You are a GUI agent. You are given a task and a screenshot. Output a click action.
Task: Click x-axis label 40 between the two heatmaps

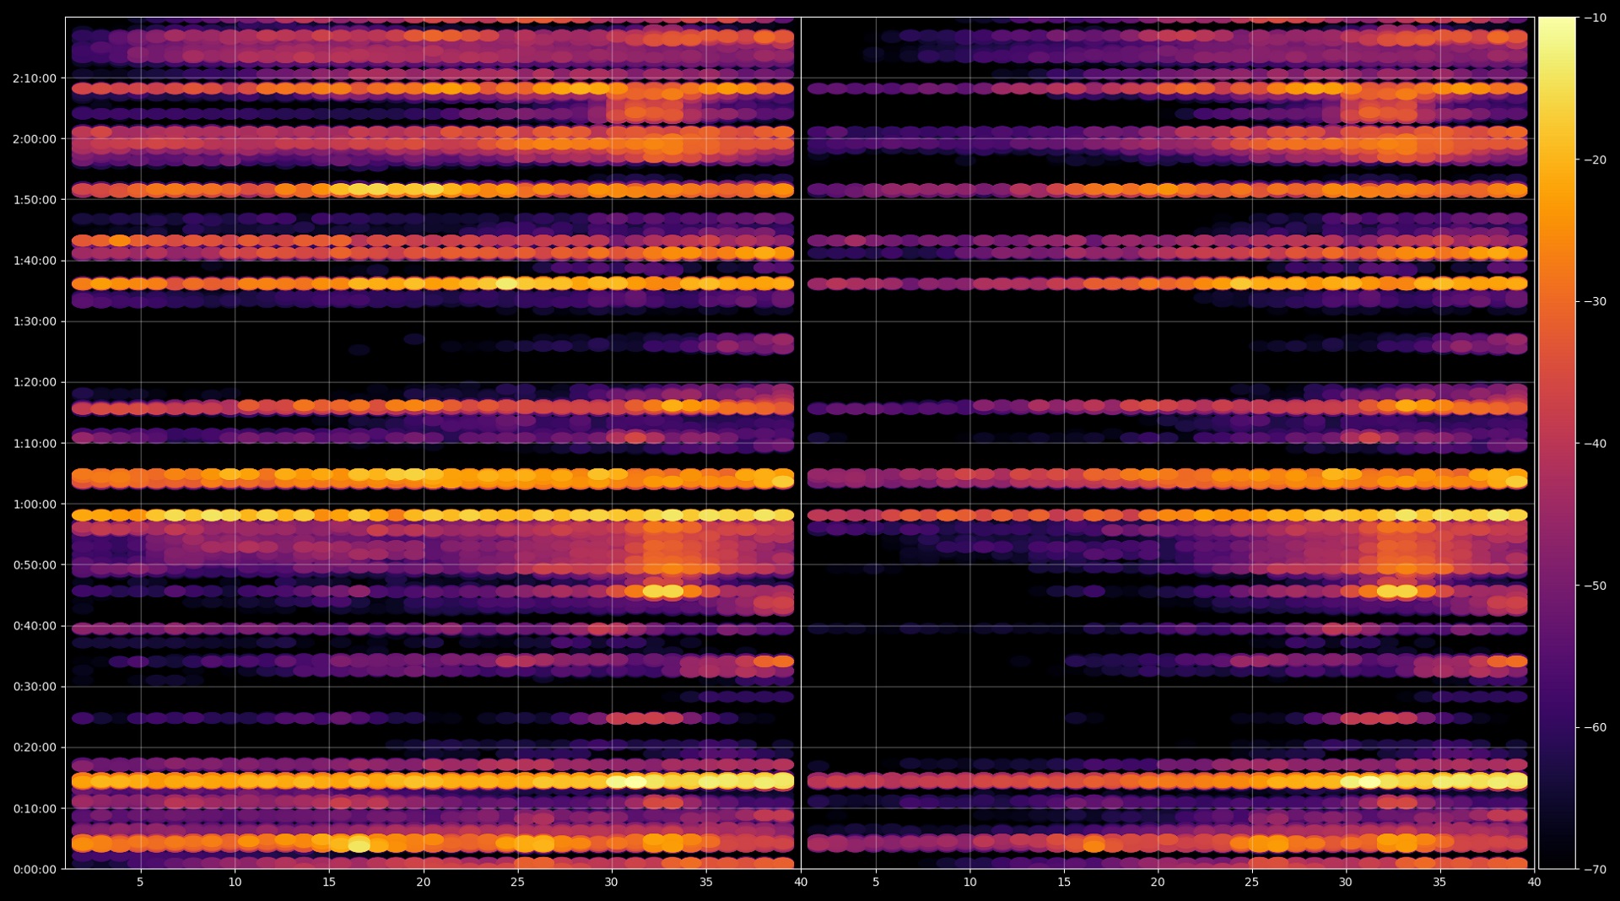point(801,882)
